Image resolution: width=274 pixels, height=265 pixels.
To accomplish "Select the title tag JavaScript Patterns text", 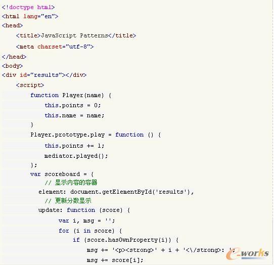I will click(76, 35).
